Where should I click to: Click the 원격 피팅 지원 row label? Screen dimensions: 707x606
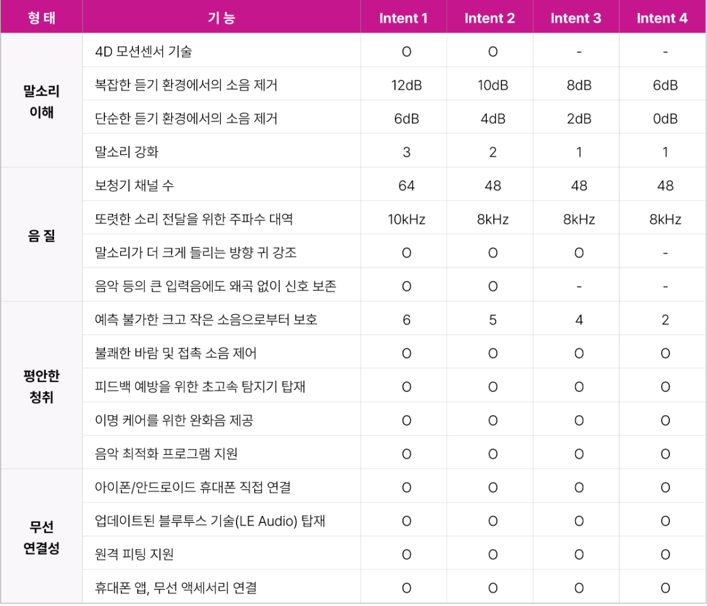pos(135,554)
